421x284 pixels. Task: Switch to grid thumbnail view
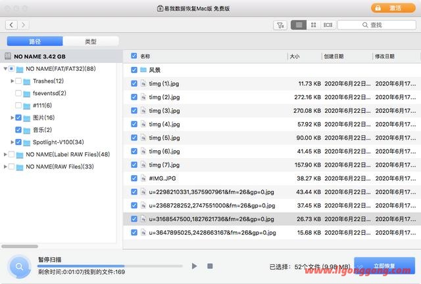tap(313, 25)
